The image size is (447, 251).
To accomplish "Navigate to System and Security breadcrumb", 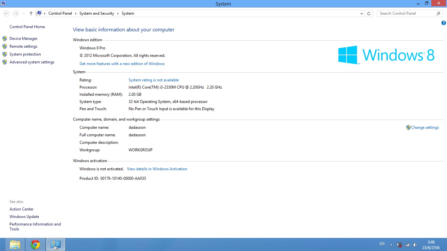I will (x=97, y=13).
